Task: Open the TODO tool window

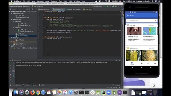Action: pos(42,85)
